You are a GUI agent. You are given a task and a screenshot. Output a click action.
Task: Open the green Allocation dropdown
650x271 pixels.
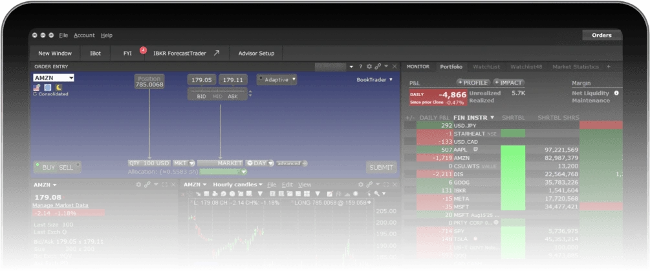[x=223, y=171]
